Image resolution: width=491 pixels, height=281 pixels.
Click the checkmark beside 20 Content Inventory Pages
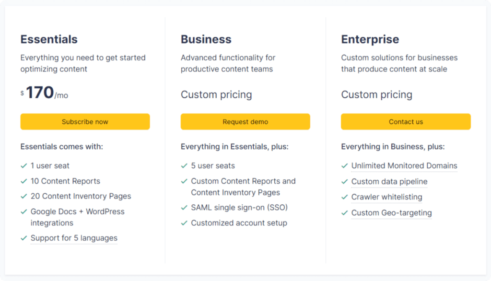click(x=24, y=196)
